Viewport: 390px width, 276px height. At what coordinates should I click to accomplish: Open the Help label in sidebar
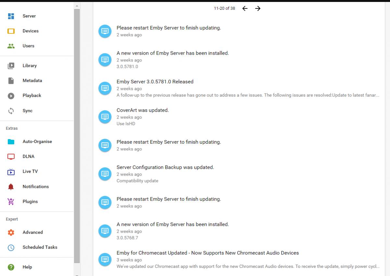click(x=27, y=267)
